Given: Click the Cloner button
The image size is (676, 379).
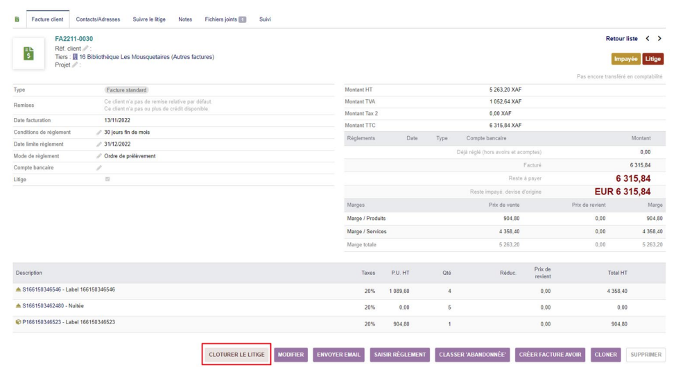Looking at the screenshot, I should [x=606, y=355].
